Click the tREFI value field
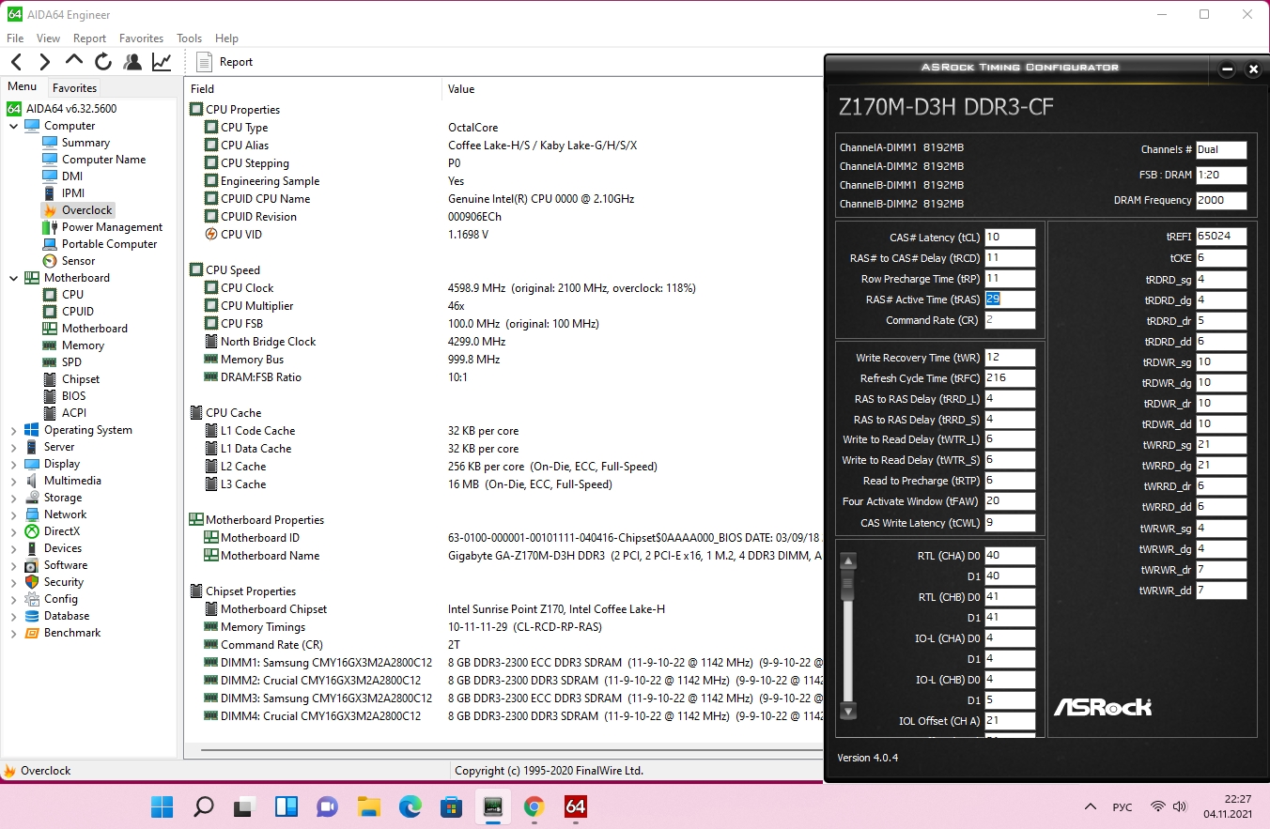 [x=1221, y=237]
